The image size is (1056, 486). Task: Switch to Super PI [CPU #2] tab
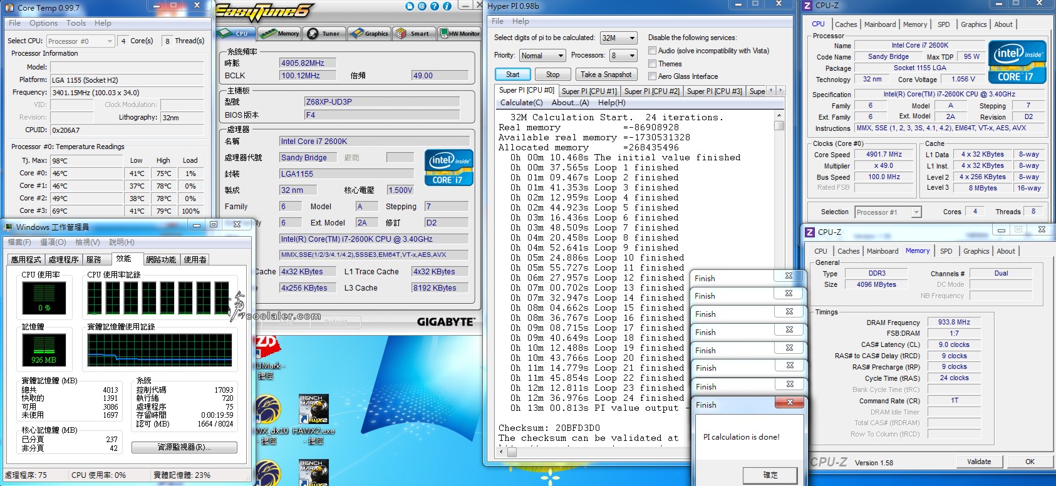652,91
